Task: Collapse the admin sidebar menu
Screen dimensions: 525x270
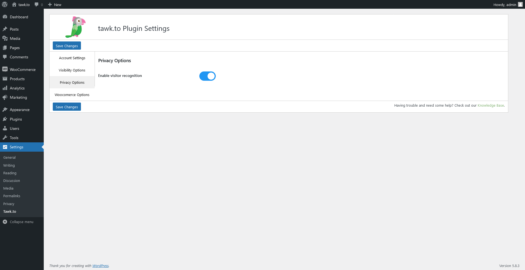Action: pyautogui.click(x=18, y=222)
